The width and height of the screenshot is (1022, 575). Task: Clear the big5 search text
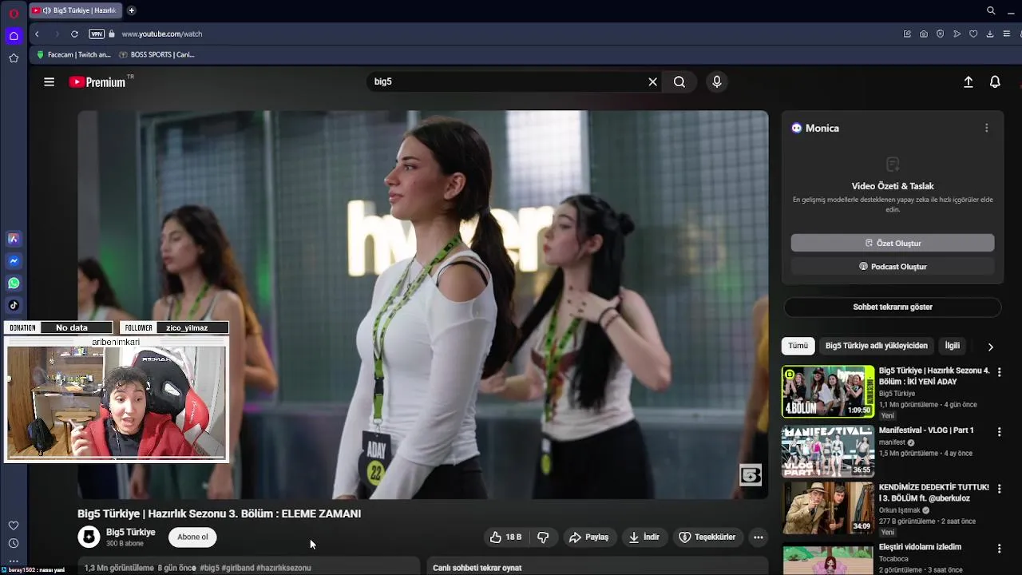click(x=652, y=81)
